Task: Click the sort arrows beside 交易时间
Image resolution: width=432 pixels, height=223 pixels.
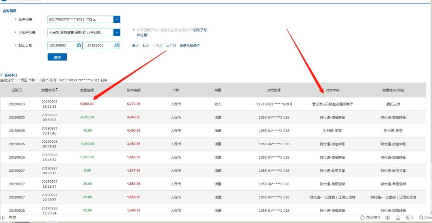Action: (x=57, y=90)
